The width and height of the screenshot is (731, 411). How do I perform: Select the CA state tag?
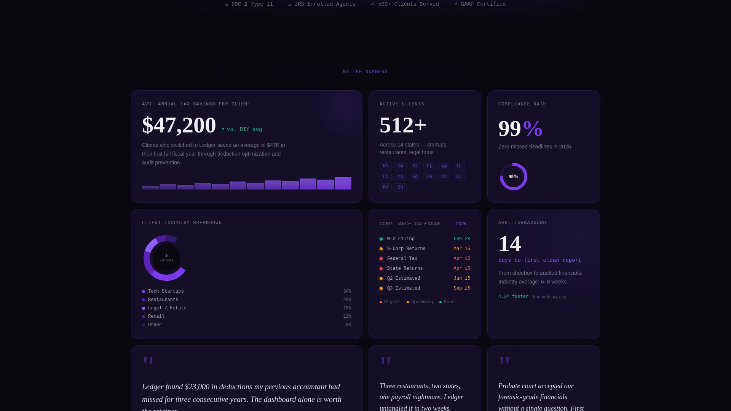coord(400,166)
